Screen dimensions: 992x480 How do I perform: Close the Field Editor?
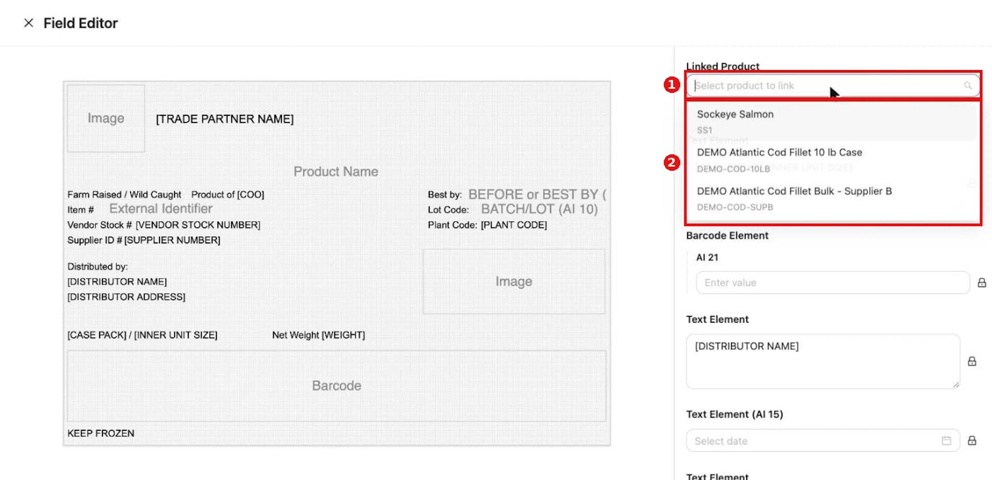(28, 23)
